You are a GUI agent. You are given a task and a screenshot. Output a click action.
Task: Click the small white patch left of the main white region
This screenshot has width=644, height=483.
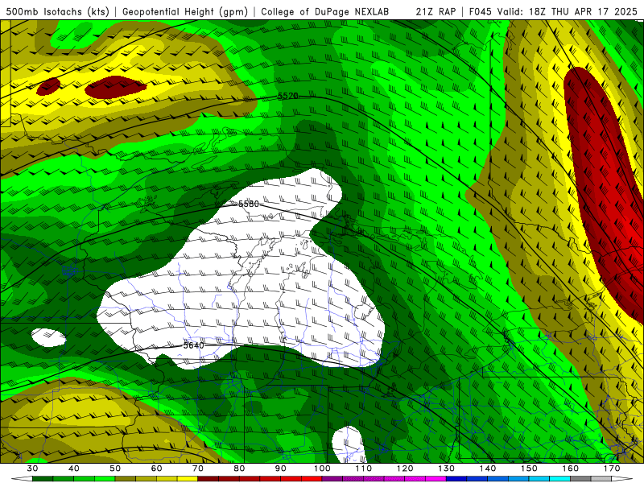49,337
